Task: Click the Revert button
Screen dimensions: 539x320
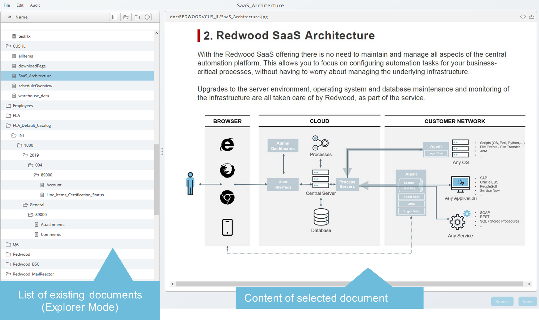Action: pyautogui.click(x=502, y=301)
